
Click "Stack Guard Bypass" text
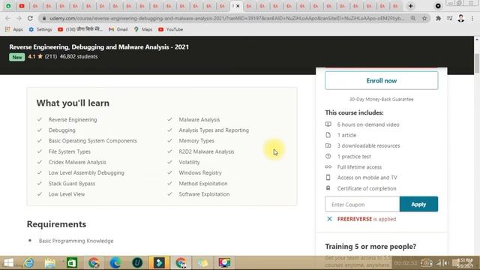(x=72, y=183)
